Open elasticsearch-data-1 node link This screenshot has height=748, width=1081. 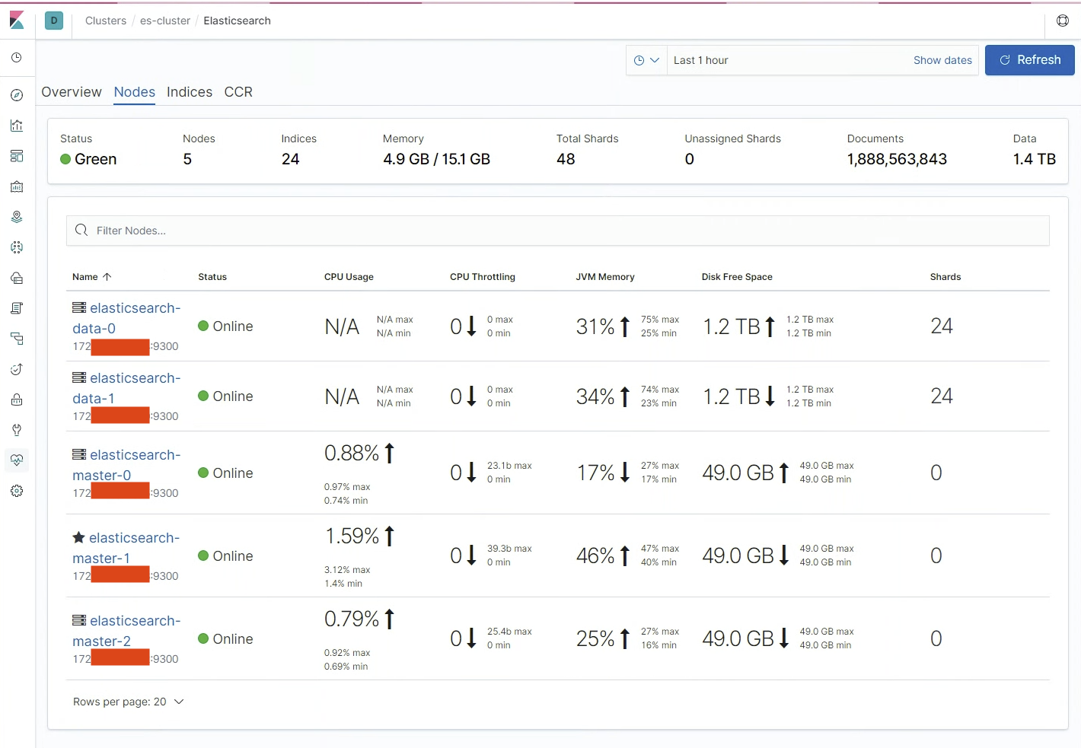point(126,388)
